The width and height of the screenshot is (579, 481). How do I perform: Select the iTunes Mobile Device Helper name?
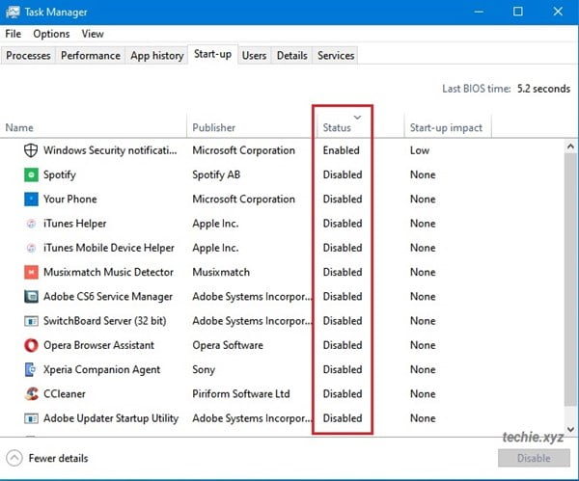pyautogui.click(x=109, y=248)
